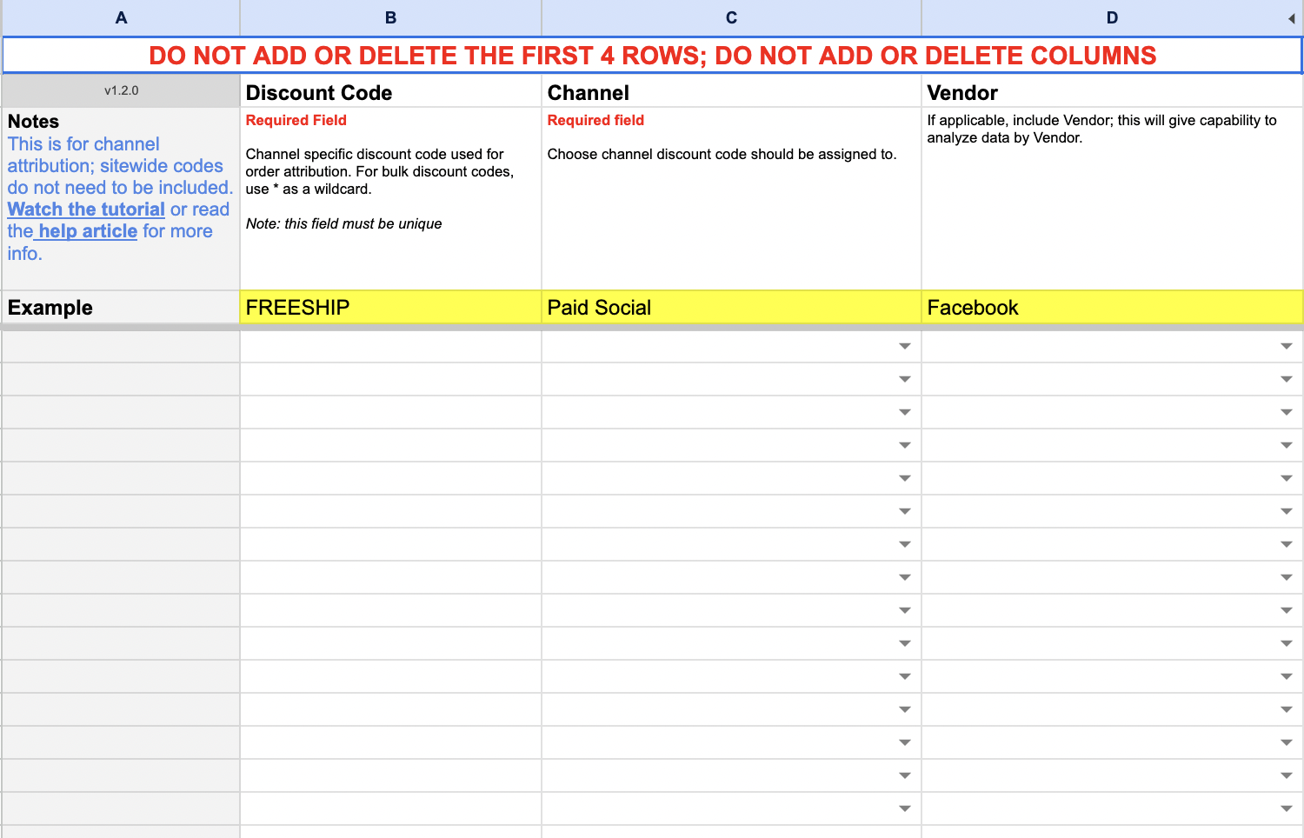This screenshot has width=1304, height=838.
Task: Expand the Channel dropdown in second blank row
Action: coord(904,379)
